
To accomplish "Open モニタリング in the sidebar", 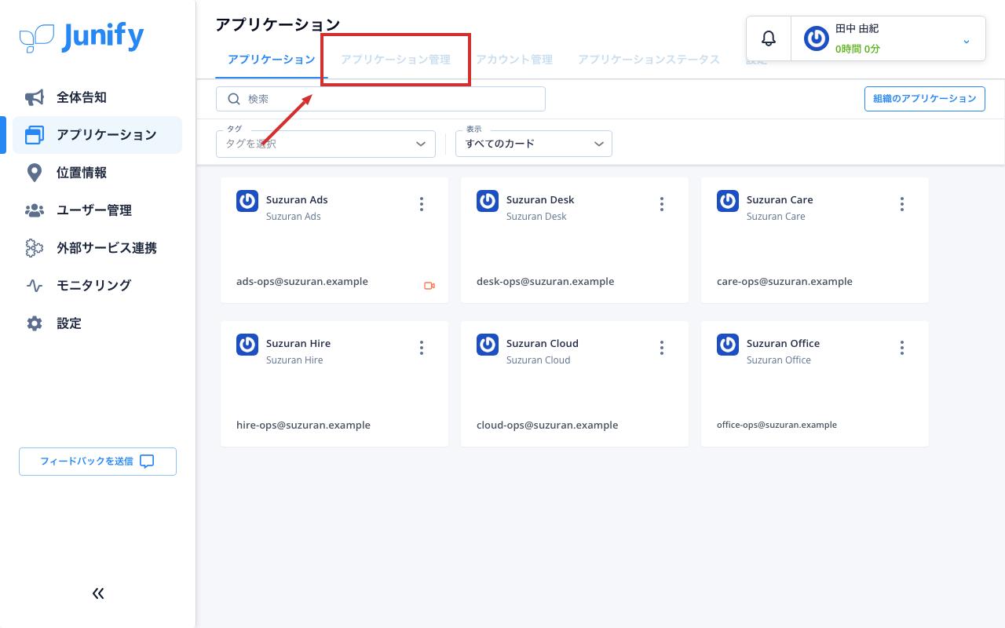I will [97, 286].
